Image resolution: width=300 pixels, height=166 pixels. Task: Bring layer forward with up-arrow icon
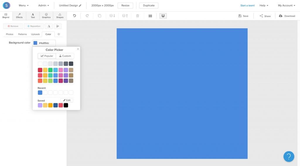click(x=125, y=16)
